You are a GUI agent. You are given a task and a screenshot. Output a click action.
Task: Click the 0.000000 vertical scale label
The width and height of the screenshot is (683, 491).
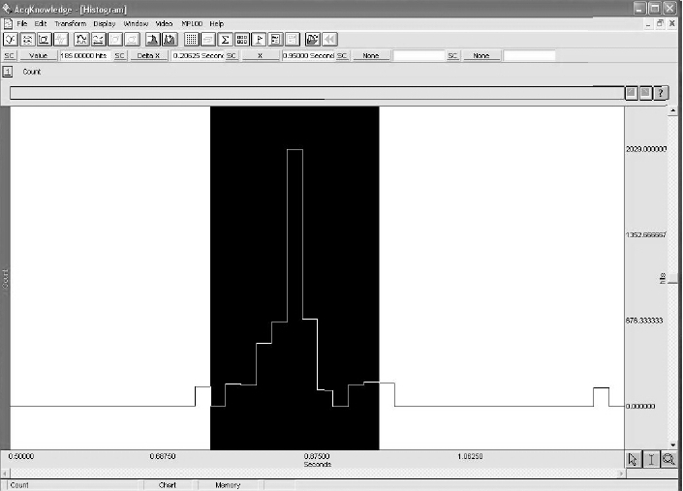click(x=640, y=406)
